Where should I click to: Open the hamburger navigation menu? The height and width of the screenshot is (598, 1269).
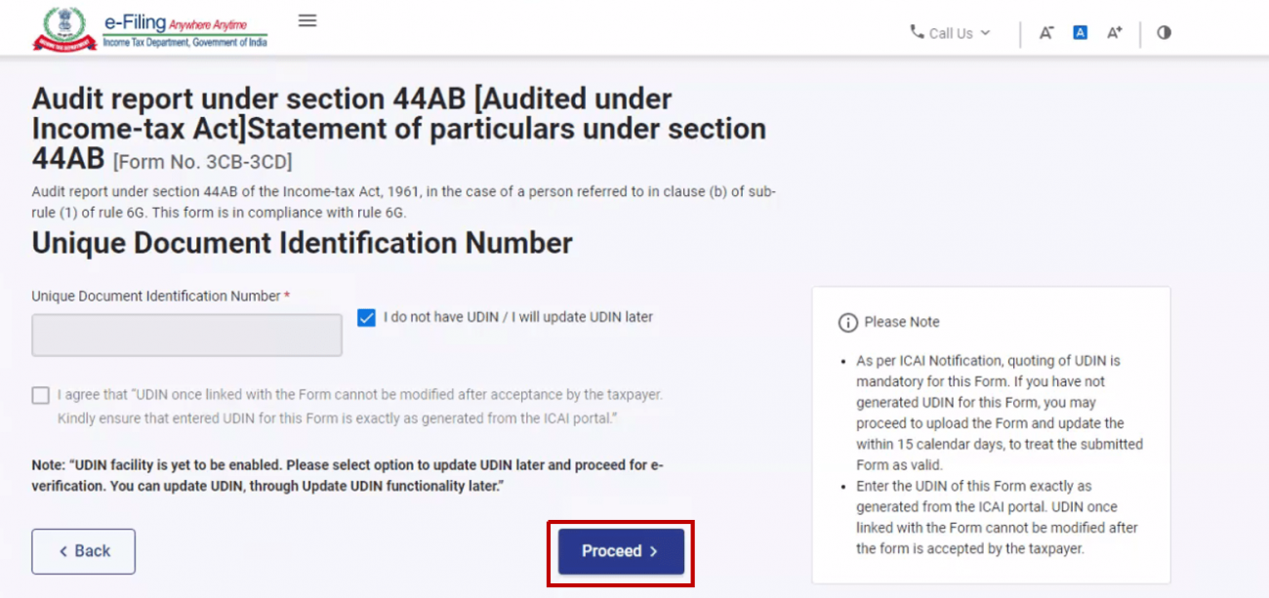pyautogui.click(x=307, y=20)
